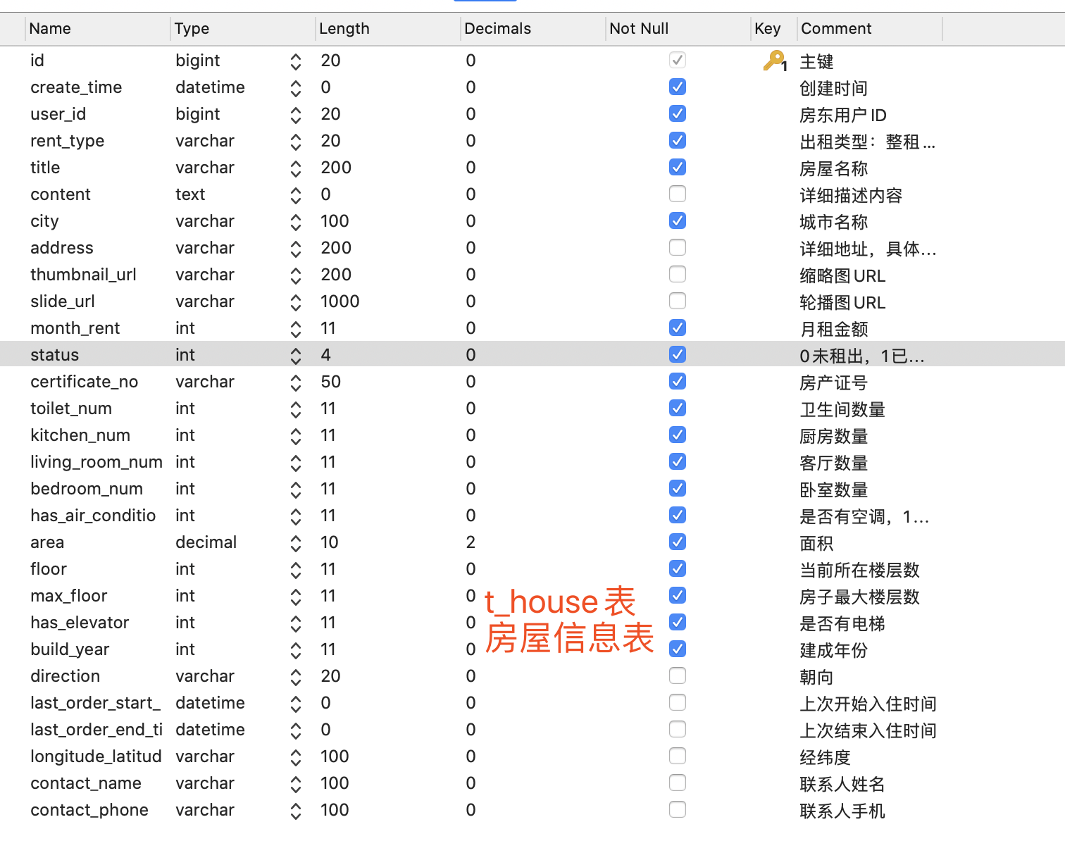The height and width of the screenshot is (841, 1065).
Task: Toggle Not Null checkbox for longitude_latitude row
Action: point(678,756)
